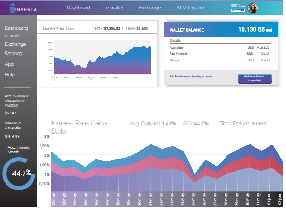Screen dimensions: 286x210
Task: Select the 02-jun date on chart axis
Action: point(280,200)
